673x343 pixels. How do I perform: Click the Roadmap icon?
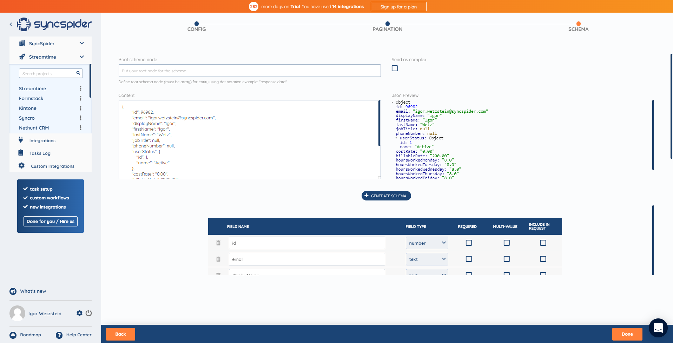click(13, 335)
